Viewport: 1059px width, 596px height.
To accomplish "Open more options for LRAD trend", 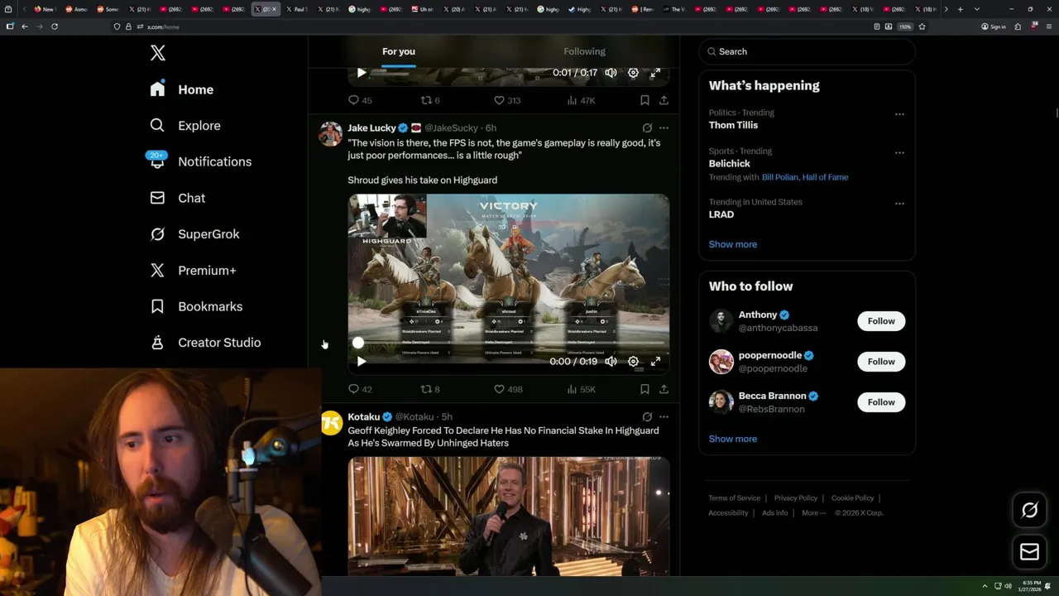I will point(899,204).
